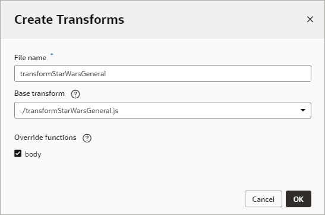Open help for Base transform
This screenshot has height=215, width=325.
(x=75, y=94)
